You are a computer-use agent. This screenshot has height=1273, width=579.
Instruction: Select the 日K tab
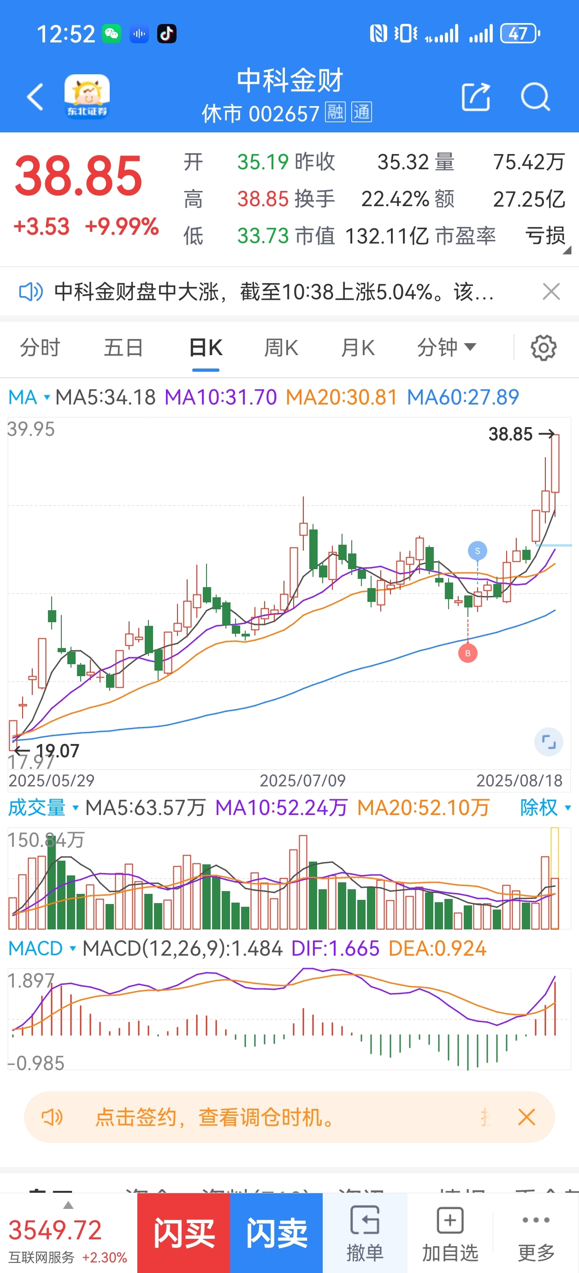[206, 347]
